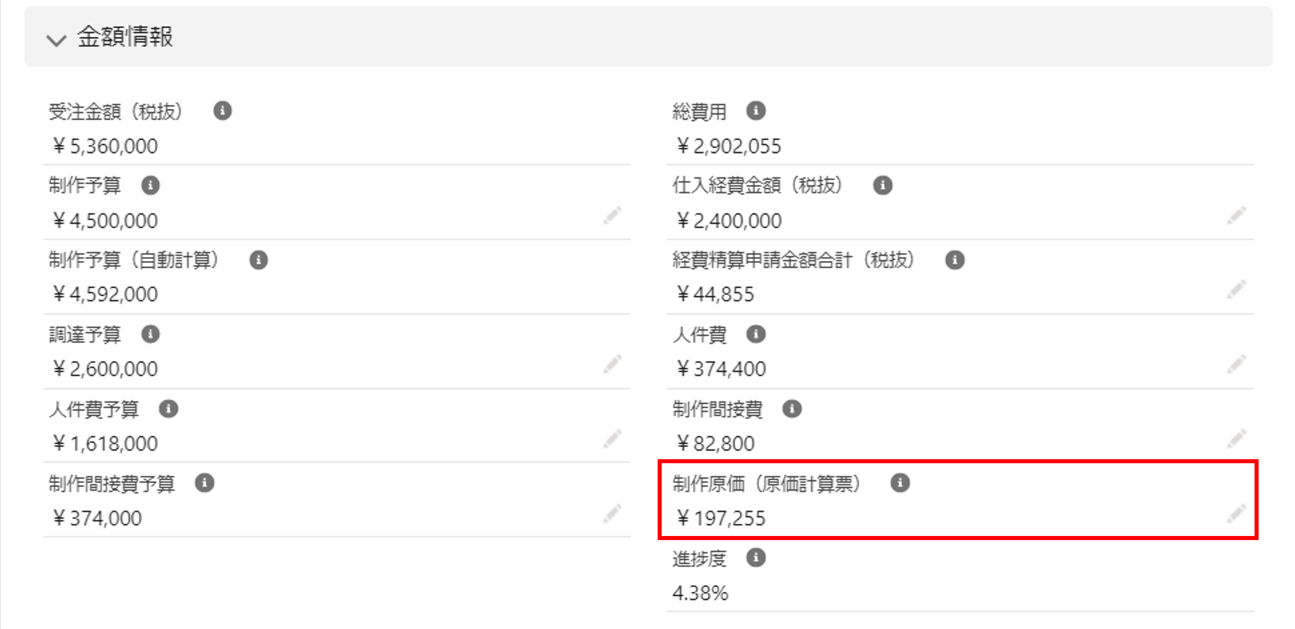Click info icon beside 制作原価(原価計算票)

pyautogui.click(x=900, y=483)
